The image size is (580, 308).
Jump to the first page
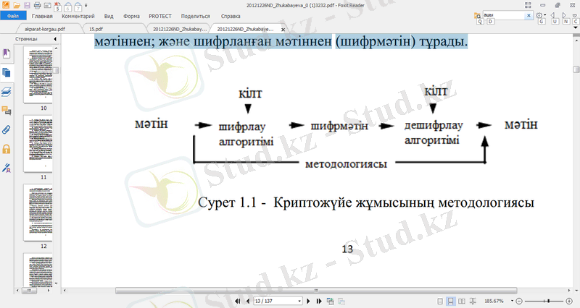coord(238,300)
